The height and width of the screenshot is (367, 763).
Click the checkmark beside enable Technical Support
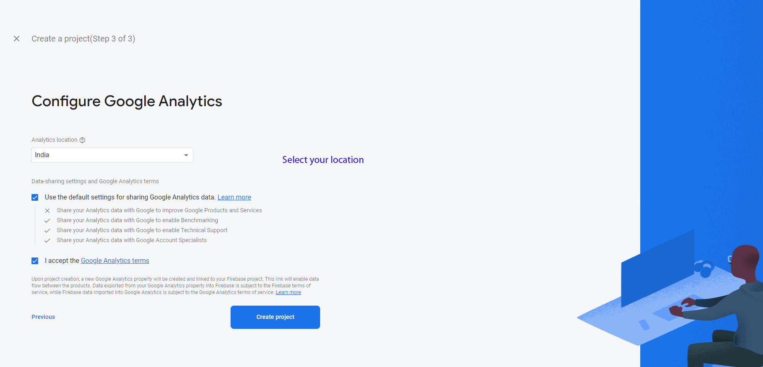[x=47, y=231]
